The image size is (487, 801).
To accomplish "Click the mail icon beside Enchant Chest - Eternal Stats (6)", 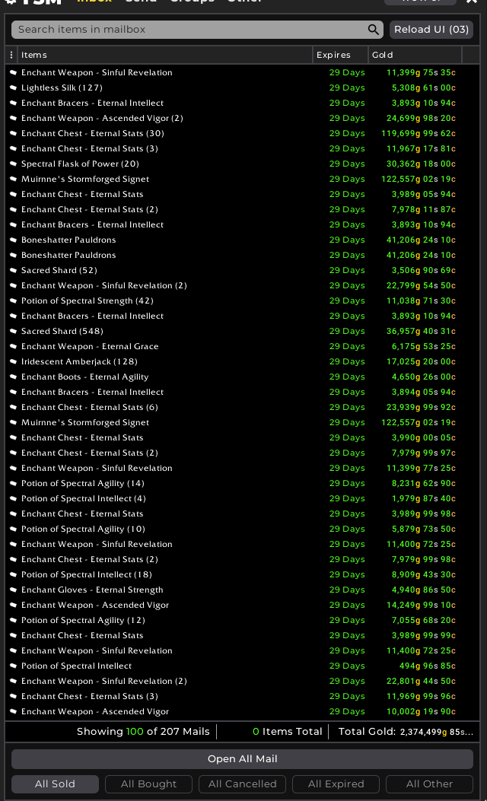I will pyautogui.click(x=13, y=407).
